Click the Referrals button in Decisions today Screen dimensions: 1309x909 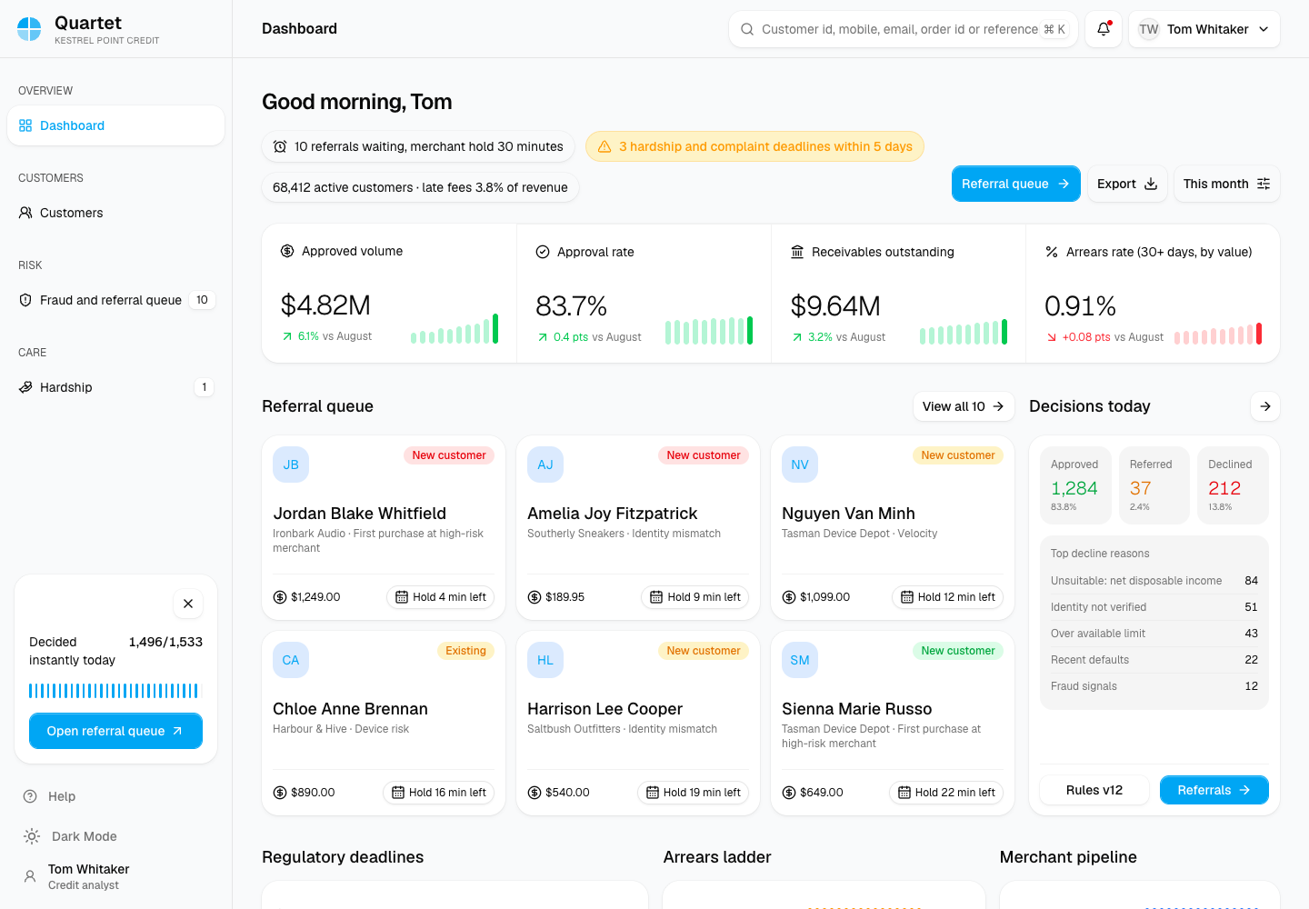(x=1214, y=790)
